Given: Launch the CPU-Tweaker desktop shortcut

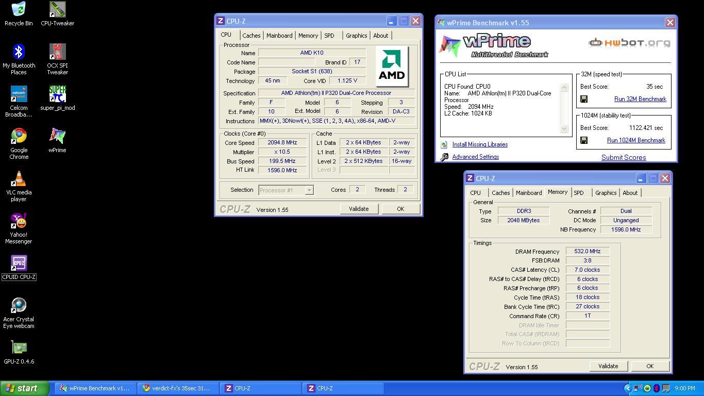Looking at the screenshot, I should pyautogui.click(x=57, y=14).
